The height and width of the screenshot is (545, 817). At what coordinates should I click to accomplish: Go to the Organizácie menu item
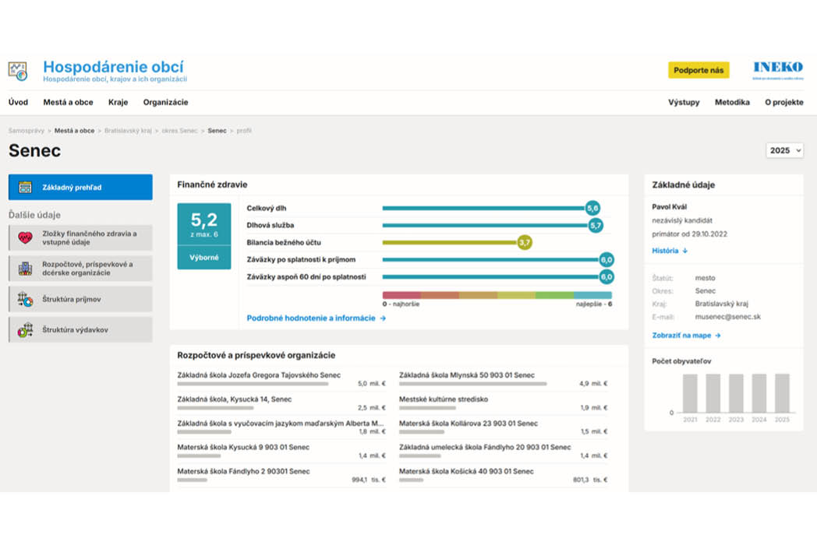pyautogui.click(x=166, y=103)
